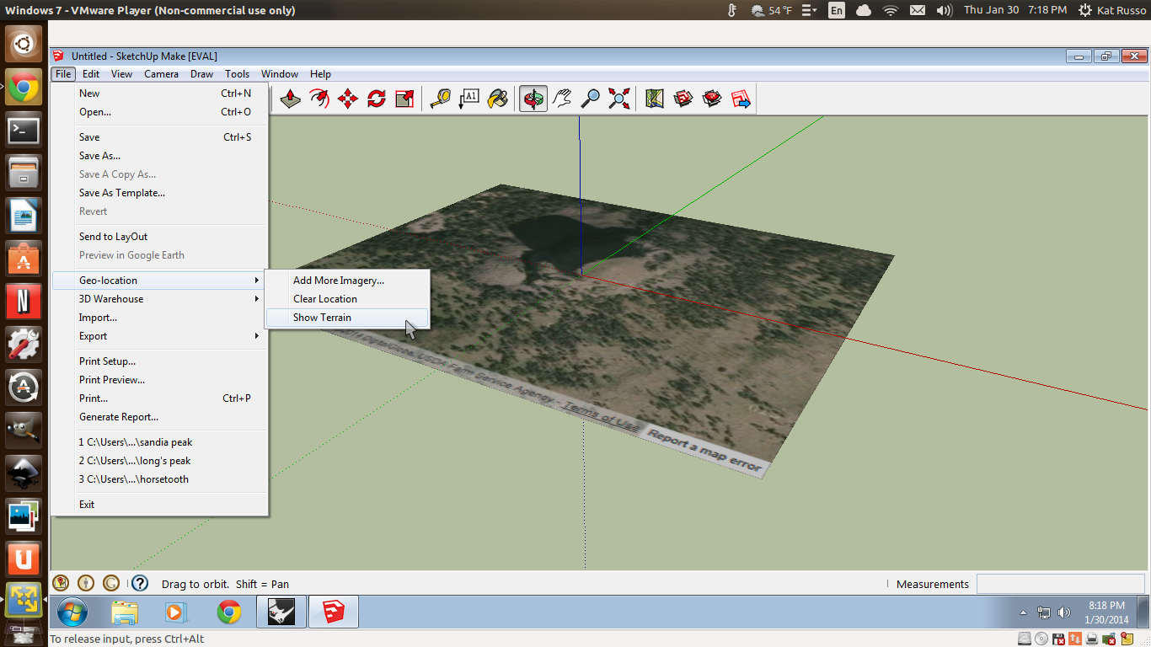Select the Move tool with red arrows
The width and height of the screenshot is (1151, 647).
(x=348, y=99)
